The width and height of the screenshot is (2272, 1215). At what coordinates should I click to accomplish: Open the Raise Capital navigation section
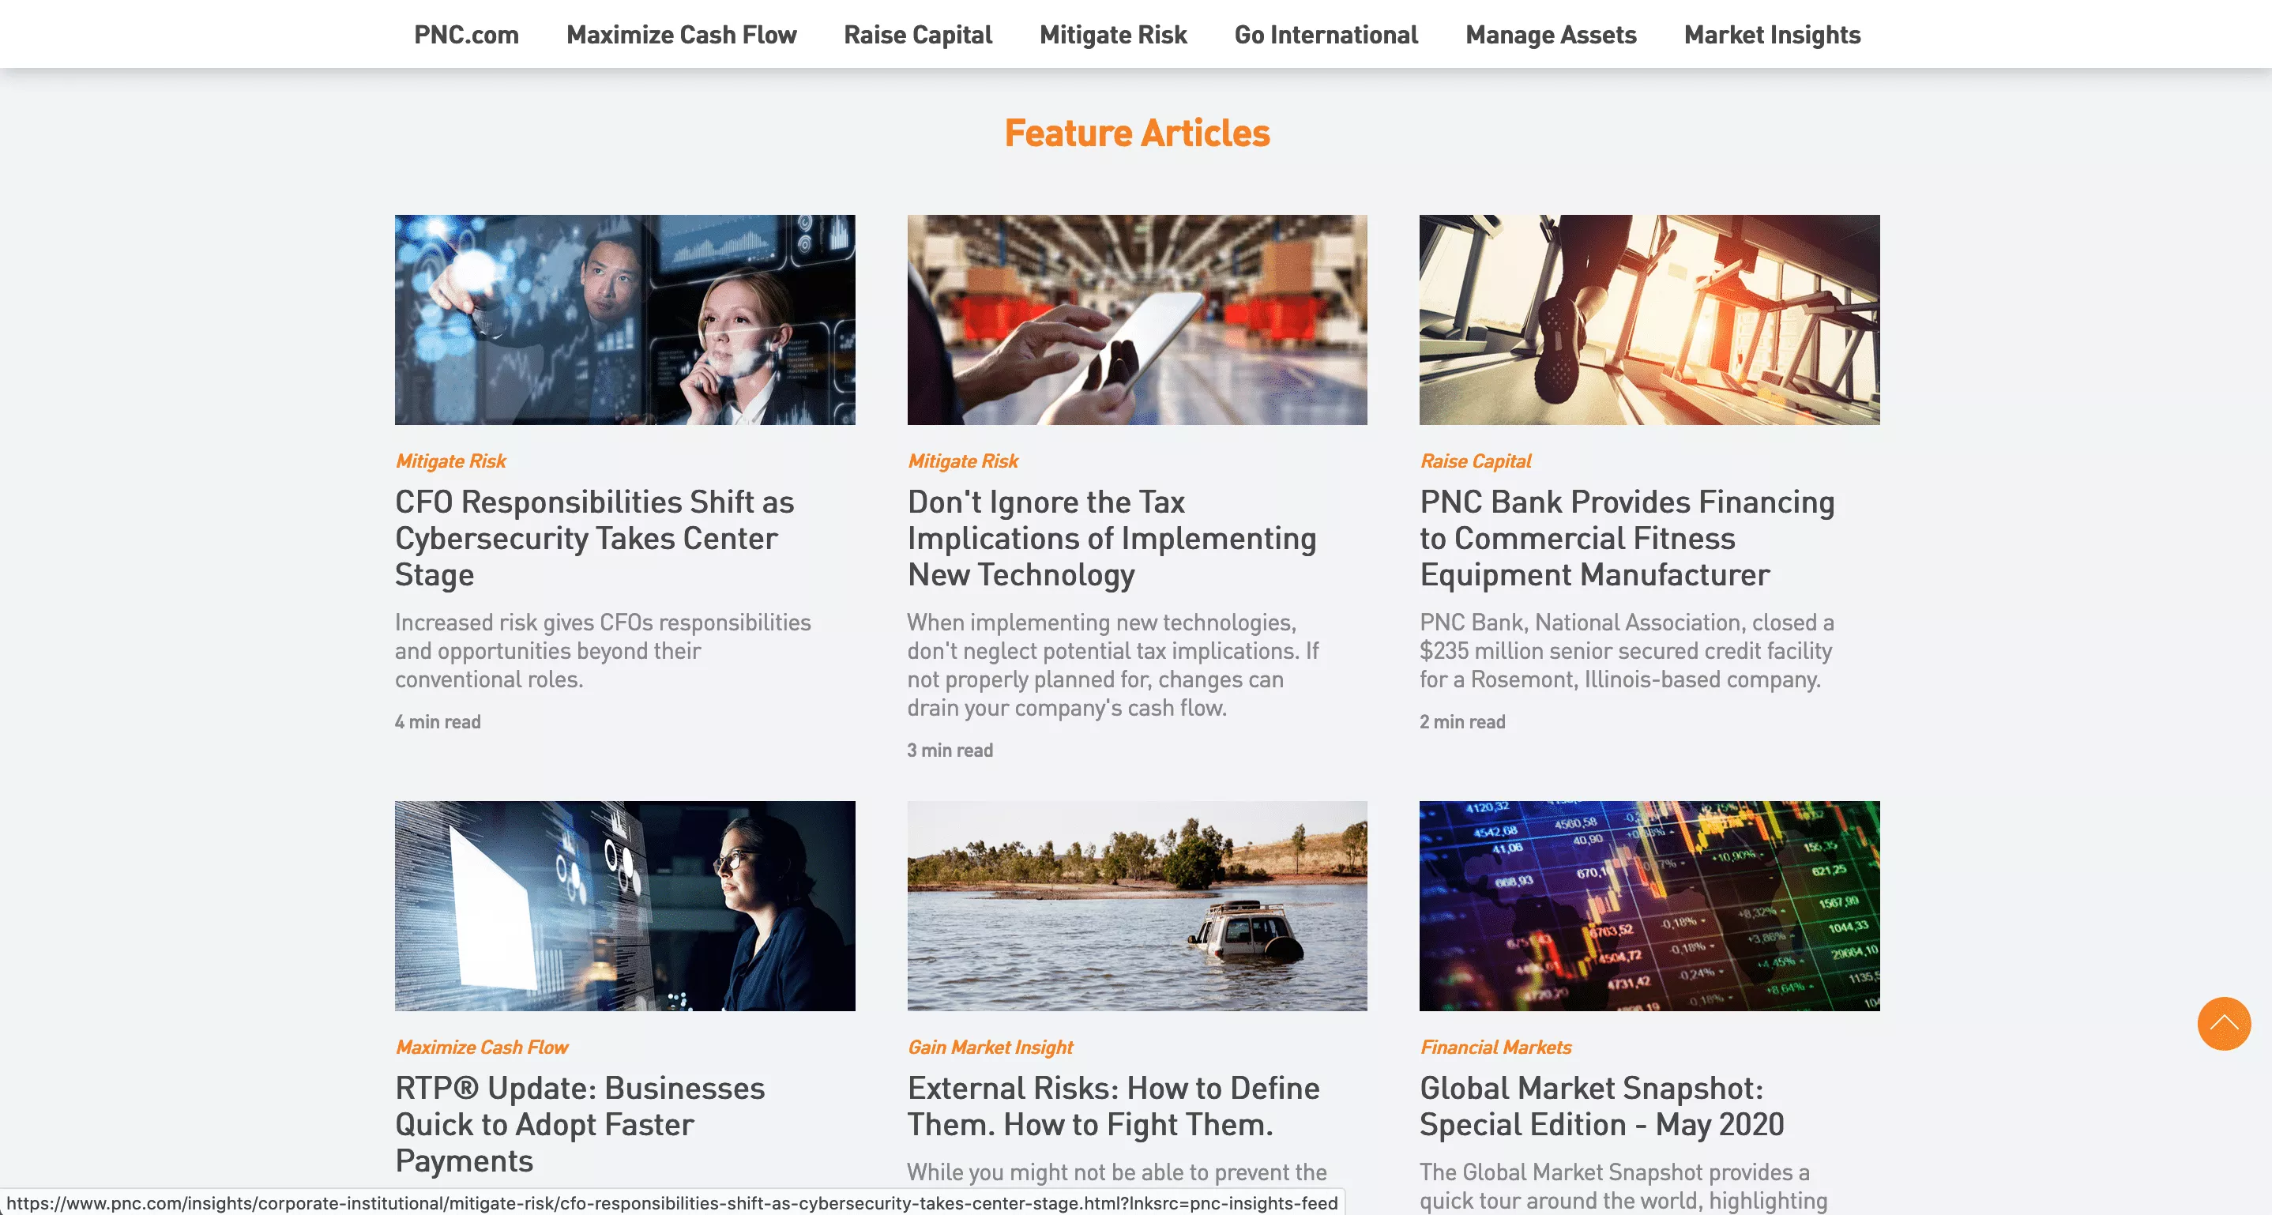(917, 35)
